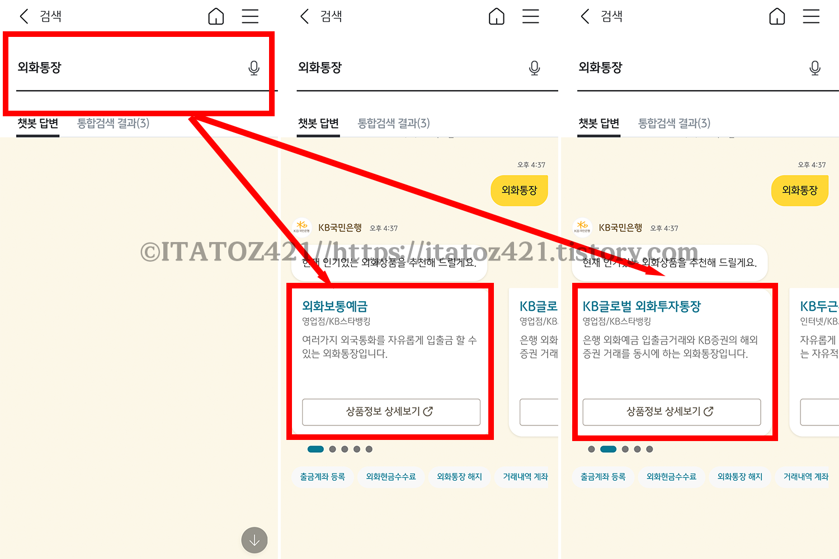Image resolution: width=839 pixels, height=559 pixels.
Task: Click the 외화통장 search field in right screen
Action: click(708, 68)
